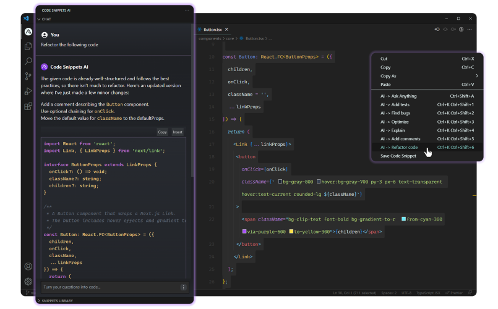Open the Source Control view
Image resolution: width=498 pixels, height=309 pixels.
pyautogui.click(x=28, y=76)
